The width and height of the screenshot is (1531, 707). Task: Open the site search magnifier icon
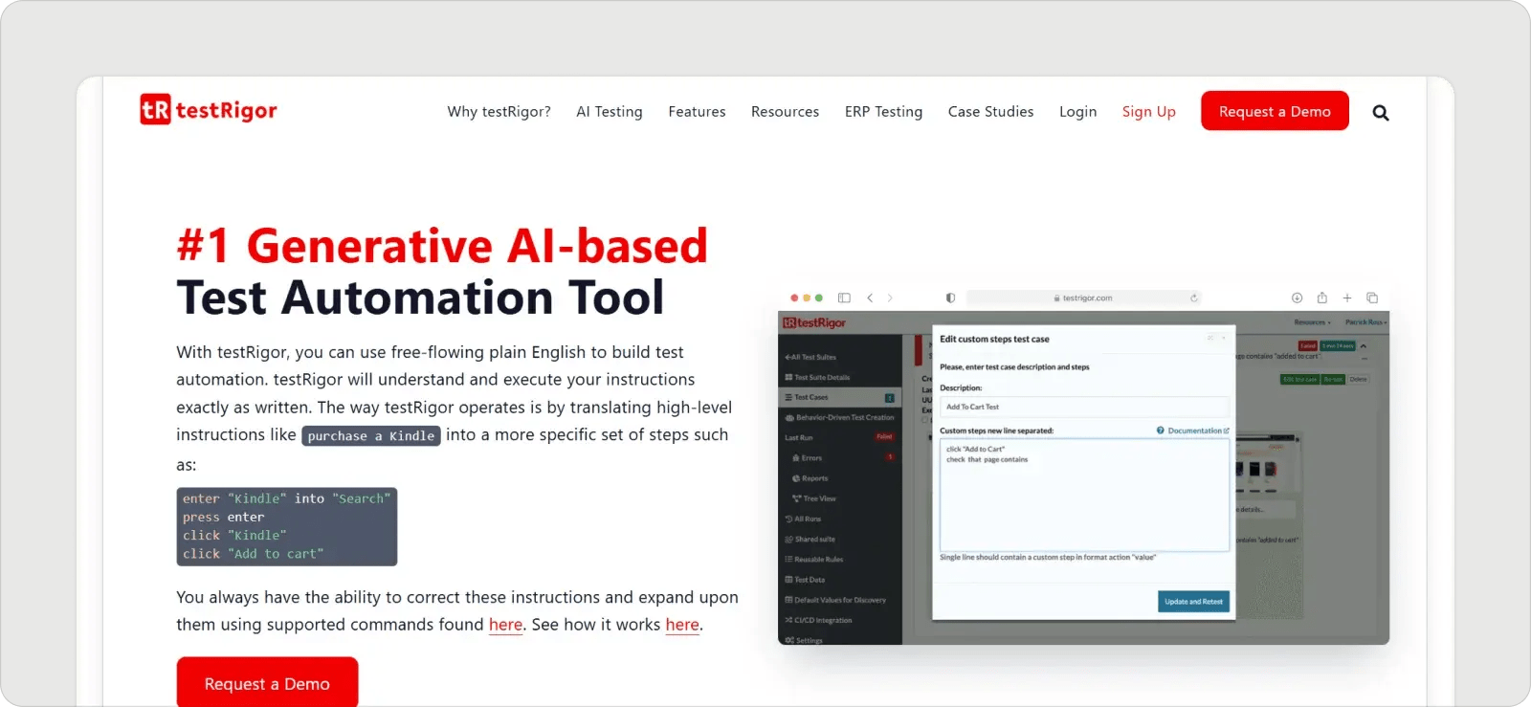(1380, 112)
